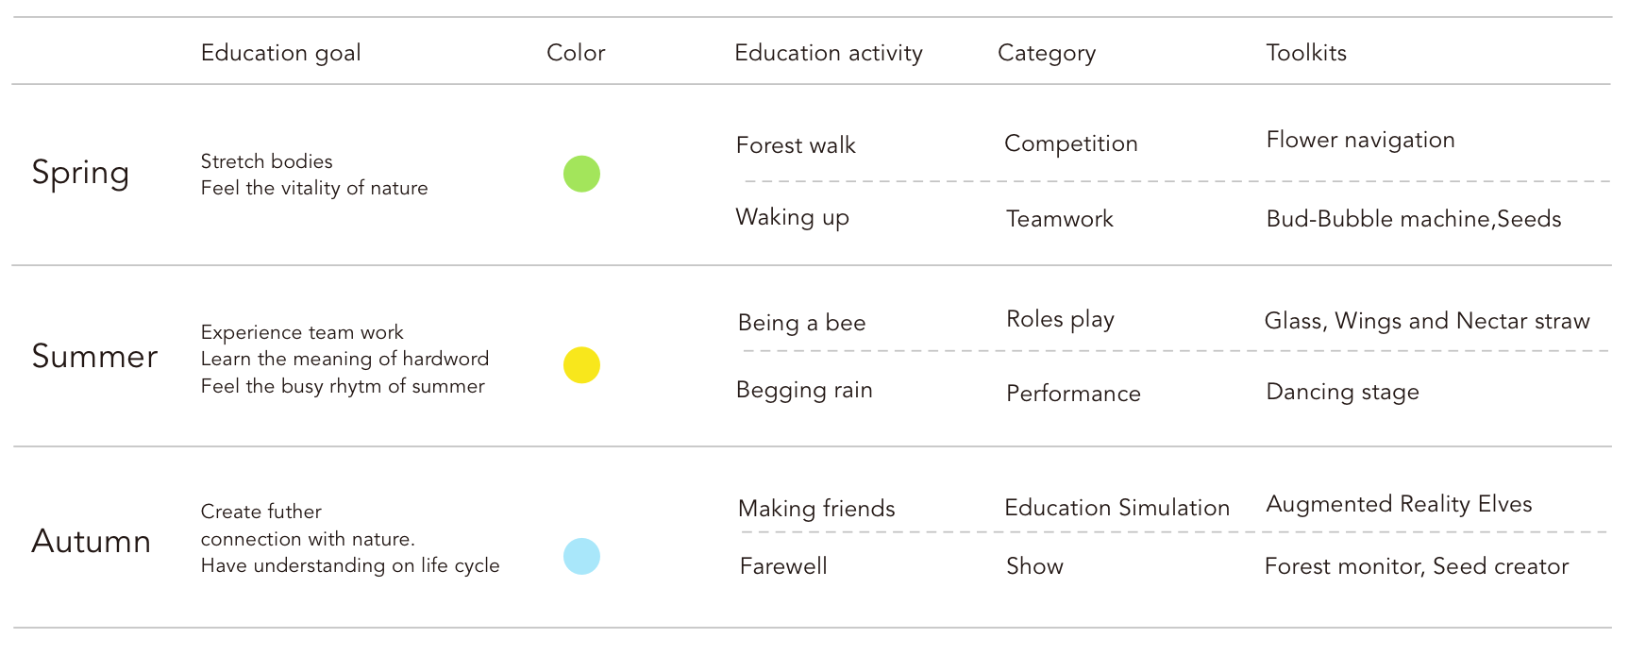Image resolution: width=1629 pixels, height=655 pixels.
Task: Click the Farewell activity text
Action: point(783,566)
